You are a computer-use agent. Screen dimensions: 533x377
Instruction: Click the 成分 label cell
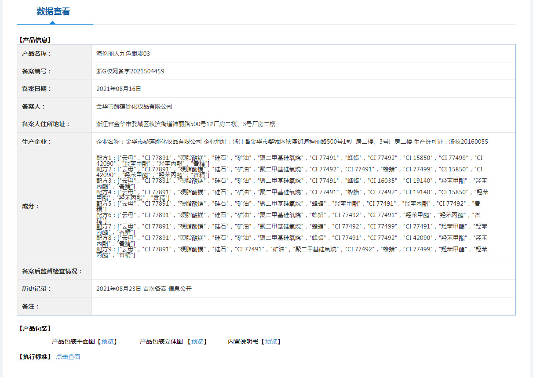click(x=55, y=206)
